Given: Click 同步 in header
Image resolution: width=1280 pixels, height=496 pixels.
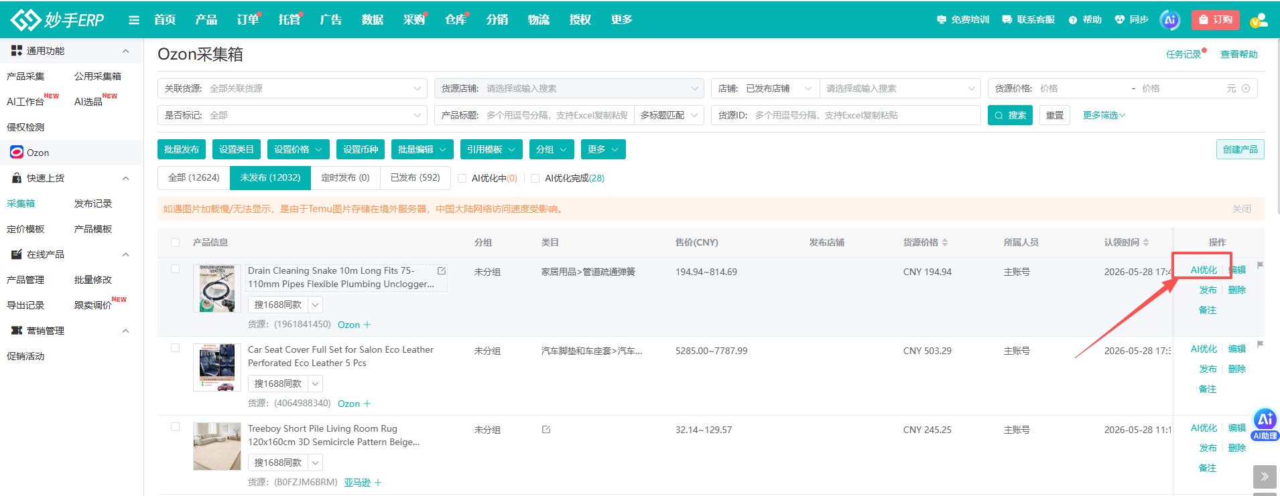Looking at the screenshot, I should pyautogui.click(x=1132, y=20).
